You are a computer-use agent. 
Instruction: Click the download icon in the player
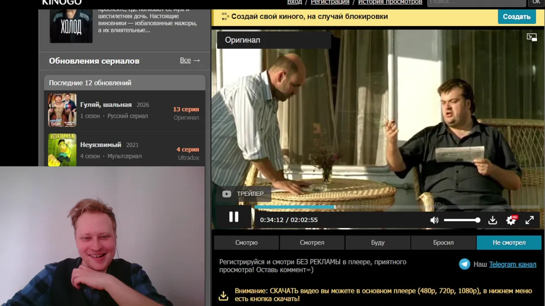pos(493,220)
